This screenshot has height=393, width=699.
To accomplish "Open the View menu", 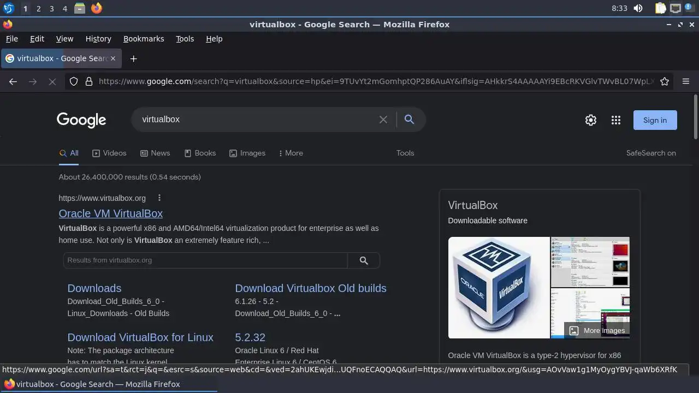I will pyautogui.click(x=64, y=39).
